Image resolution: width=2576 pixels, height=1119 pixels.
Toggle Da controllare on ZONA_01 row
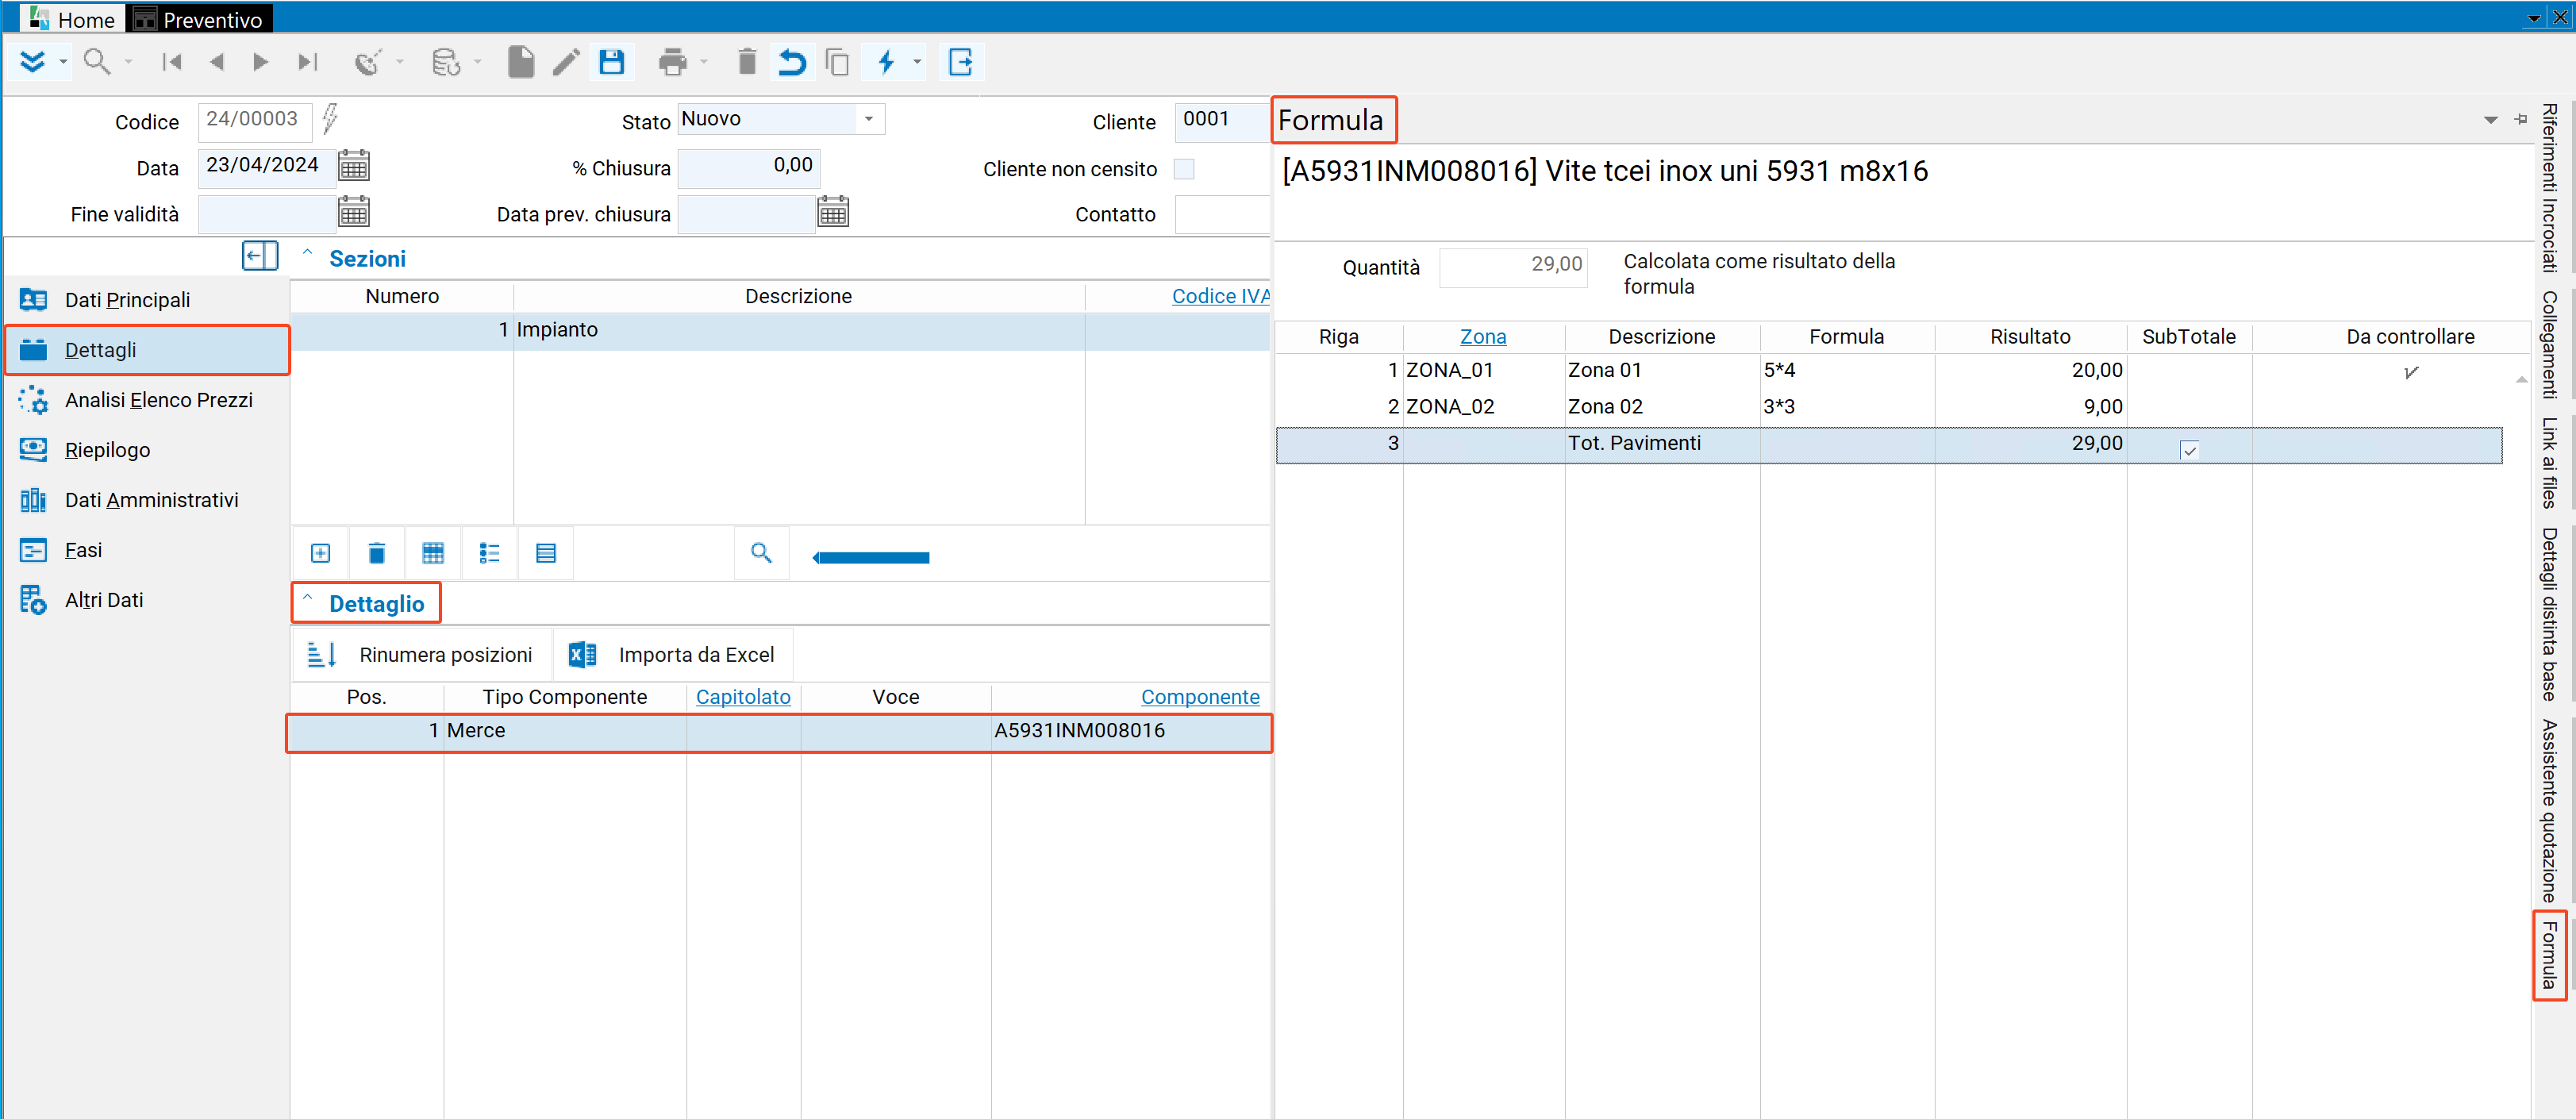(2411, 372)
